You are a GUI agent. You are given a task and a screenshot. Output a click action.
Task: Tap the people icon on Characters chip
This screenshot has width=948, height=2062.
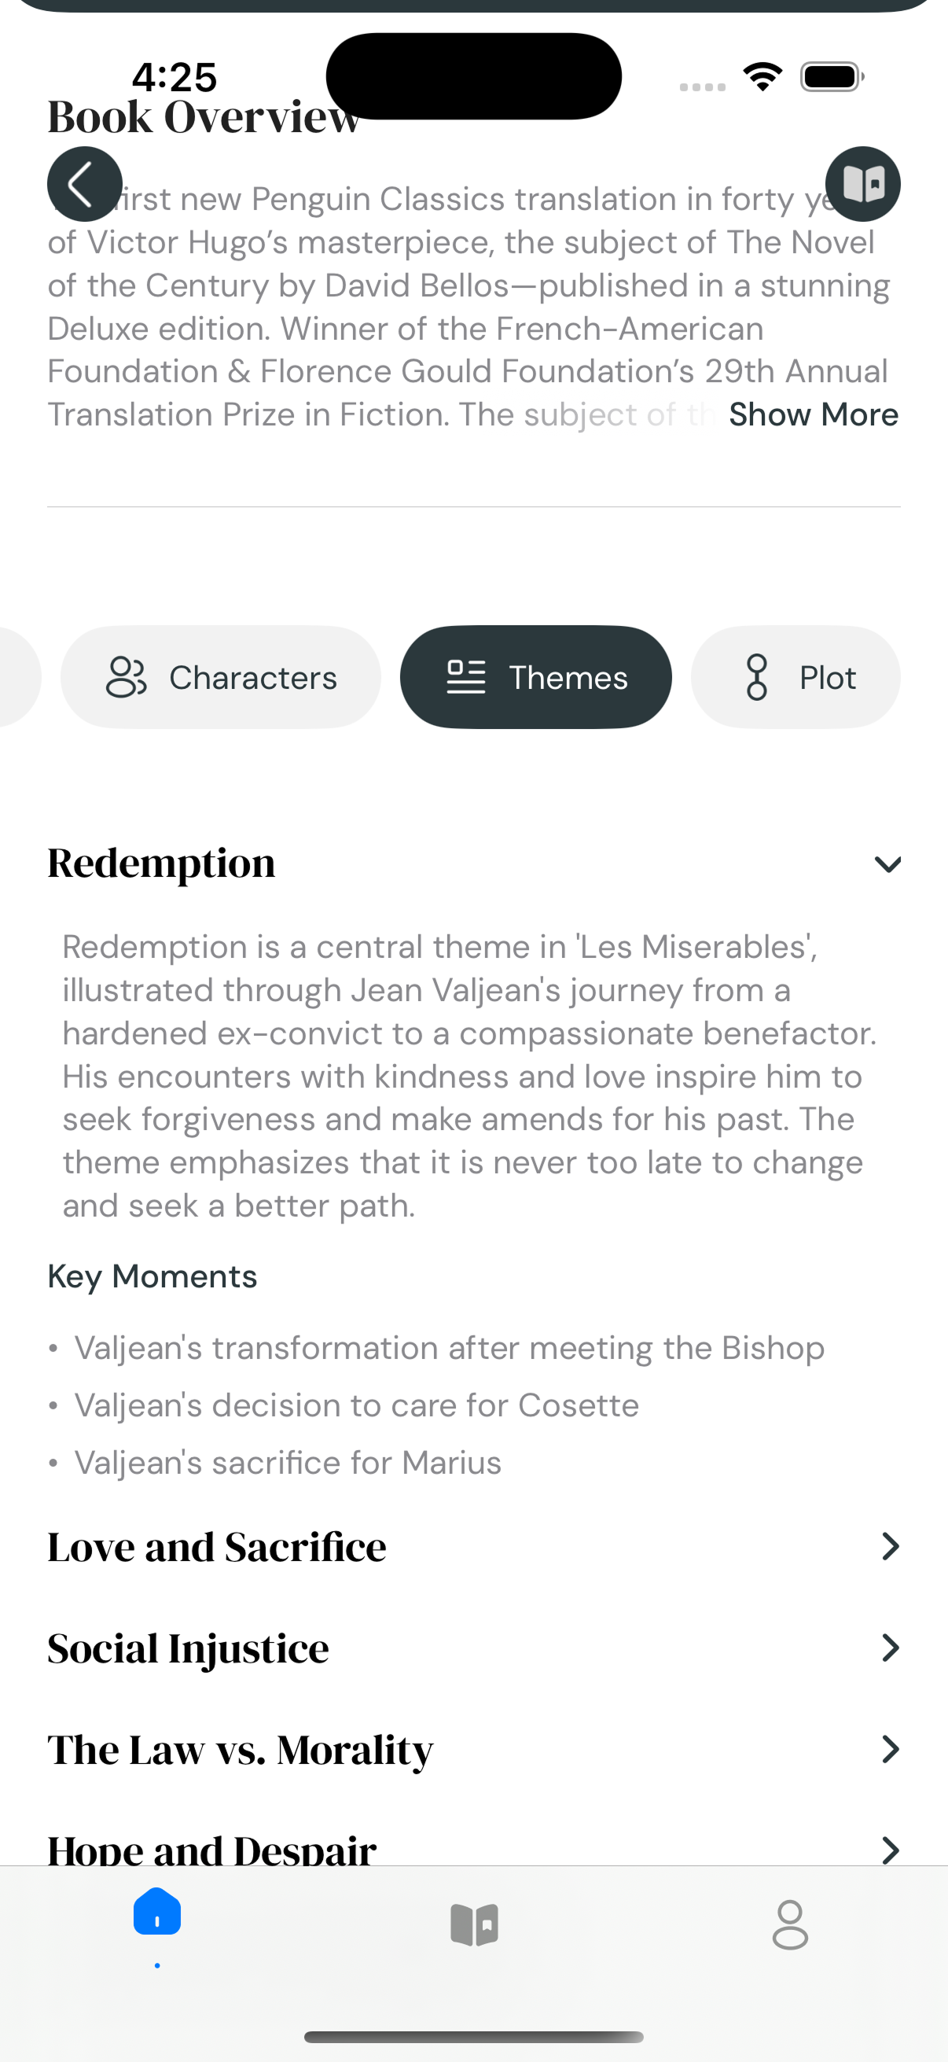pyautogui.click(x=126, y=677)
